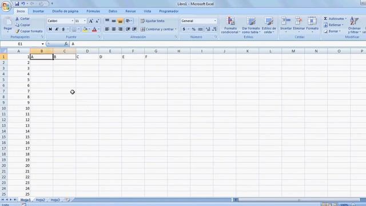Apply yellow fill color
The image size is (366, 206).
coord(85,29)
